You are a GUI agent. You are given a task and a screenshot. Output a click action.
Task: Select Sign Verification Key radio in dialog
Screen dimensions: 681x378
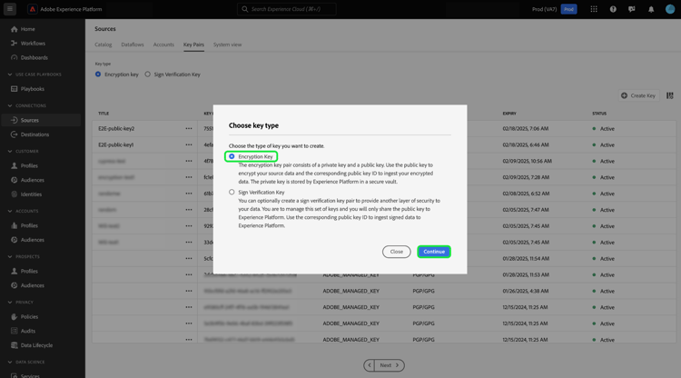coord(232,192)
